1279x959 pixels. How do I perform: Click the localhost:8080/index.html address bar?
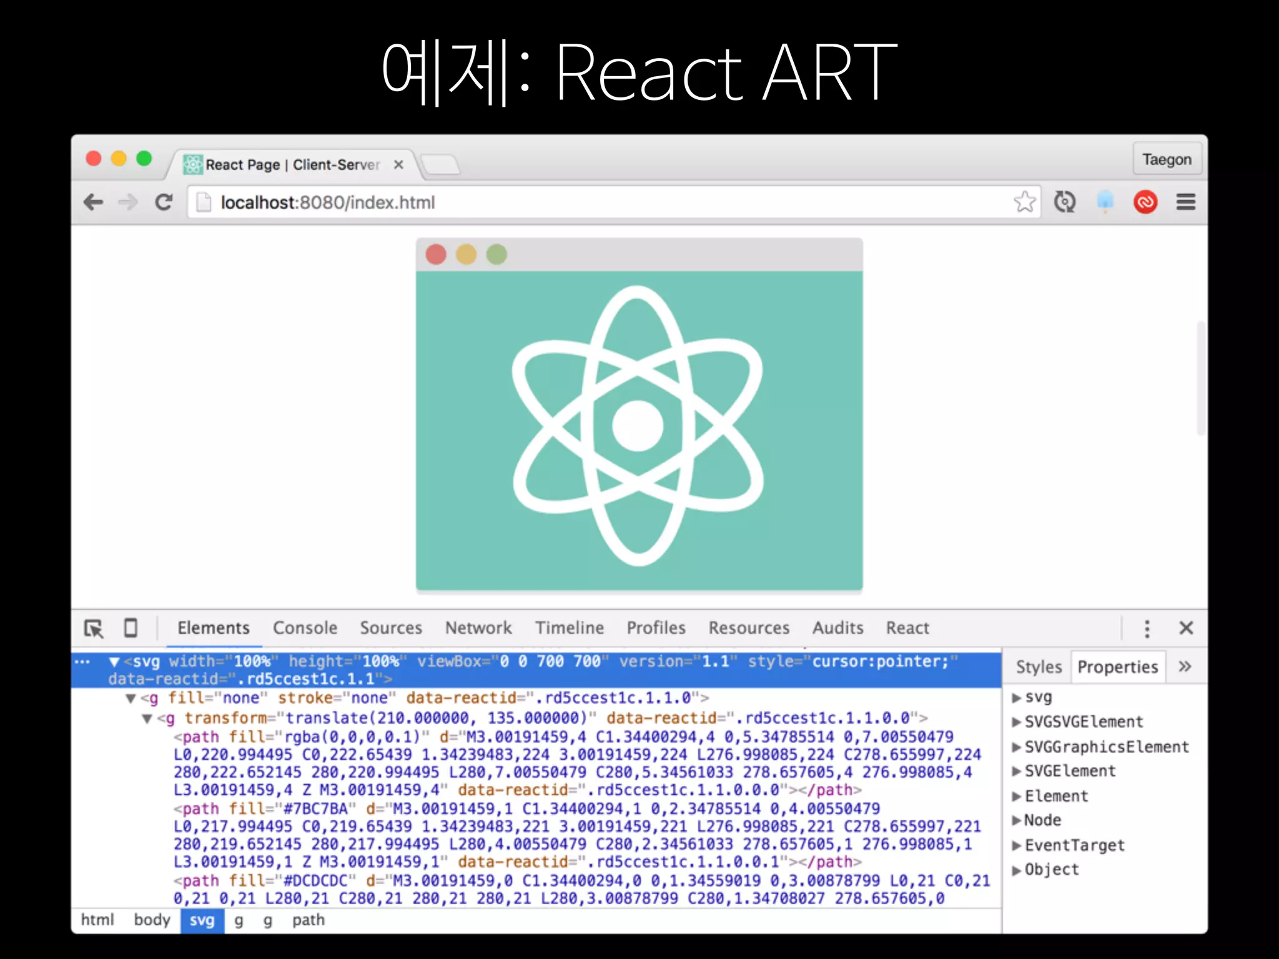(x=615, y=202)
